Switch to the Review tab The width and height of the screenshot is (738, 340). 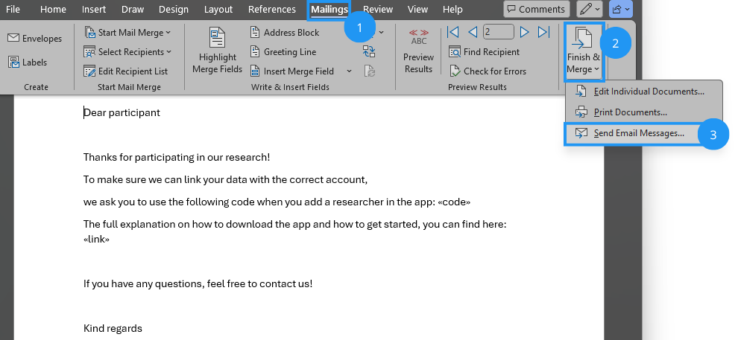(x=378, y=9)
